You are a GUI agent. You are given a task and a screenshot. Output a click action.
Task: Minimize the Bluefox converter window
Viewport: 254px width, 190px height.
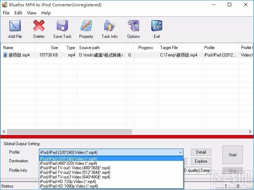(x=214, y=5)
